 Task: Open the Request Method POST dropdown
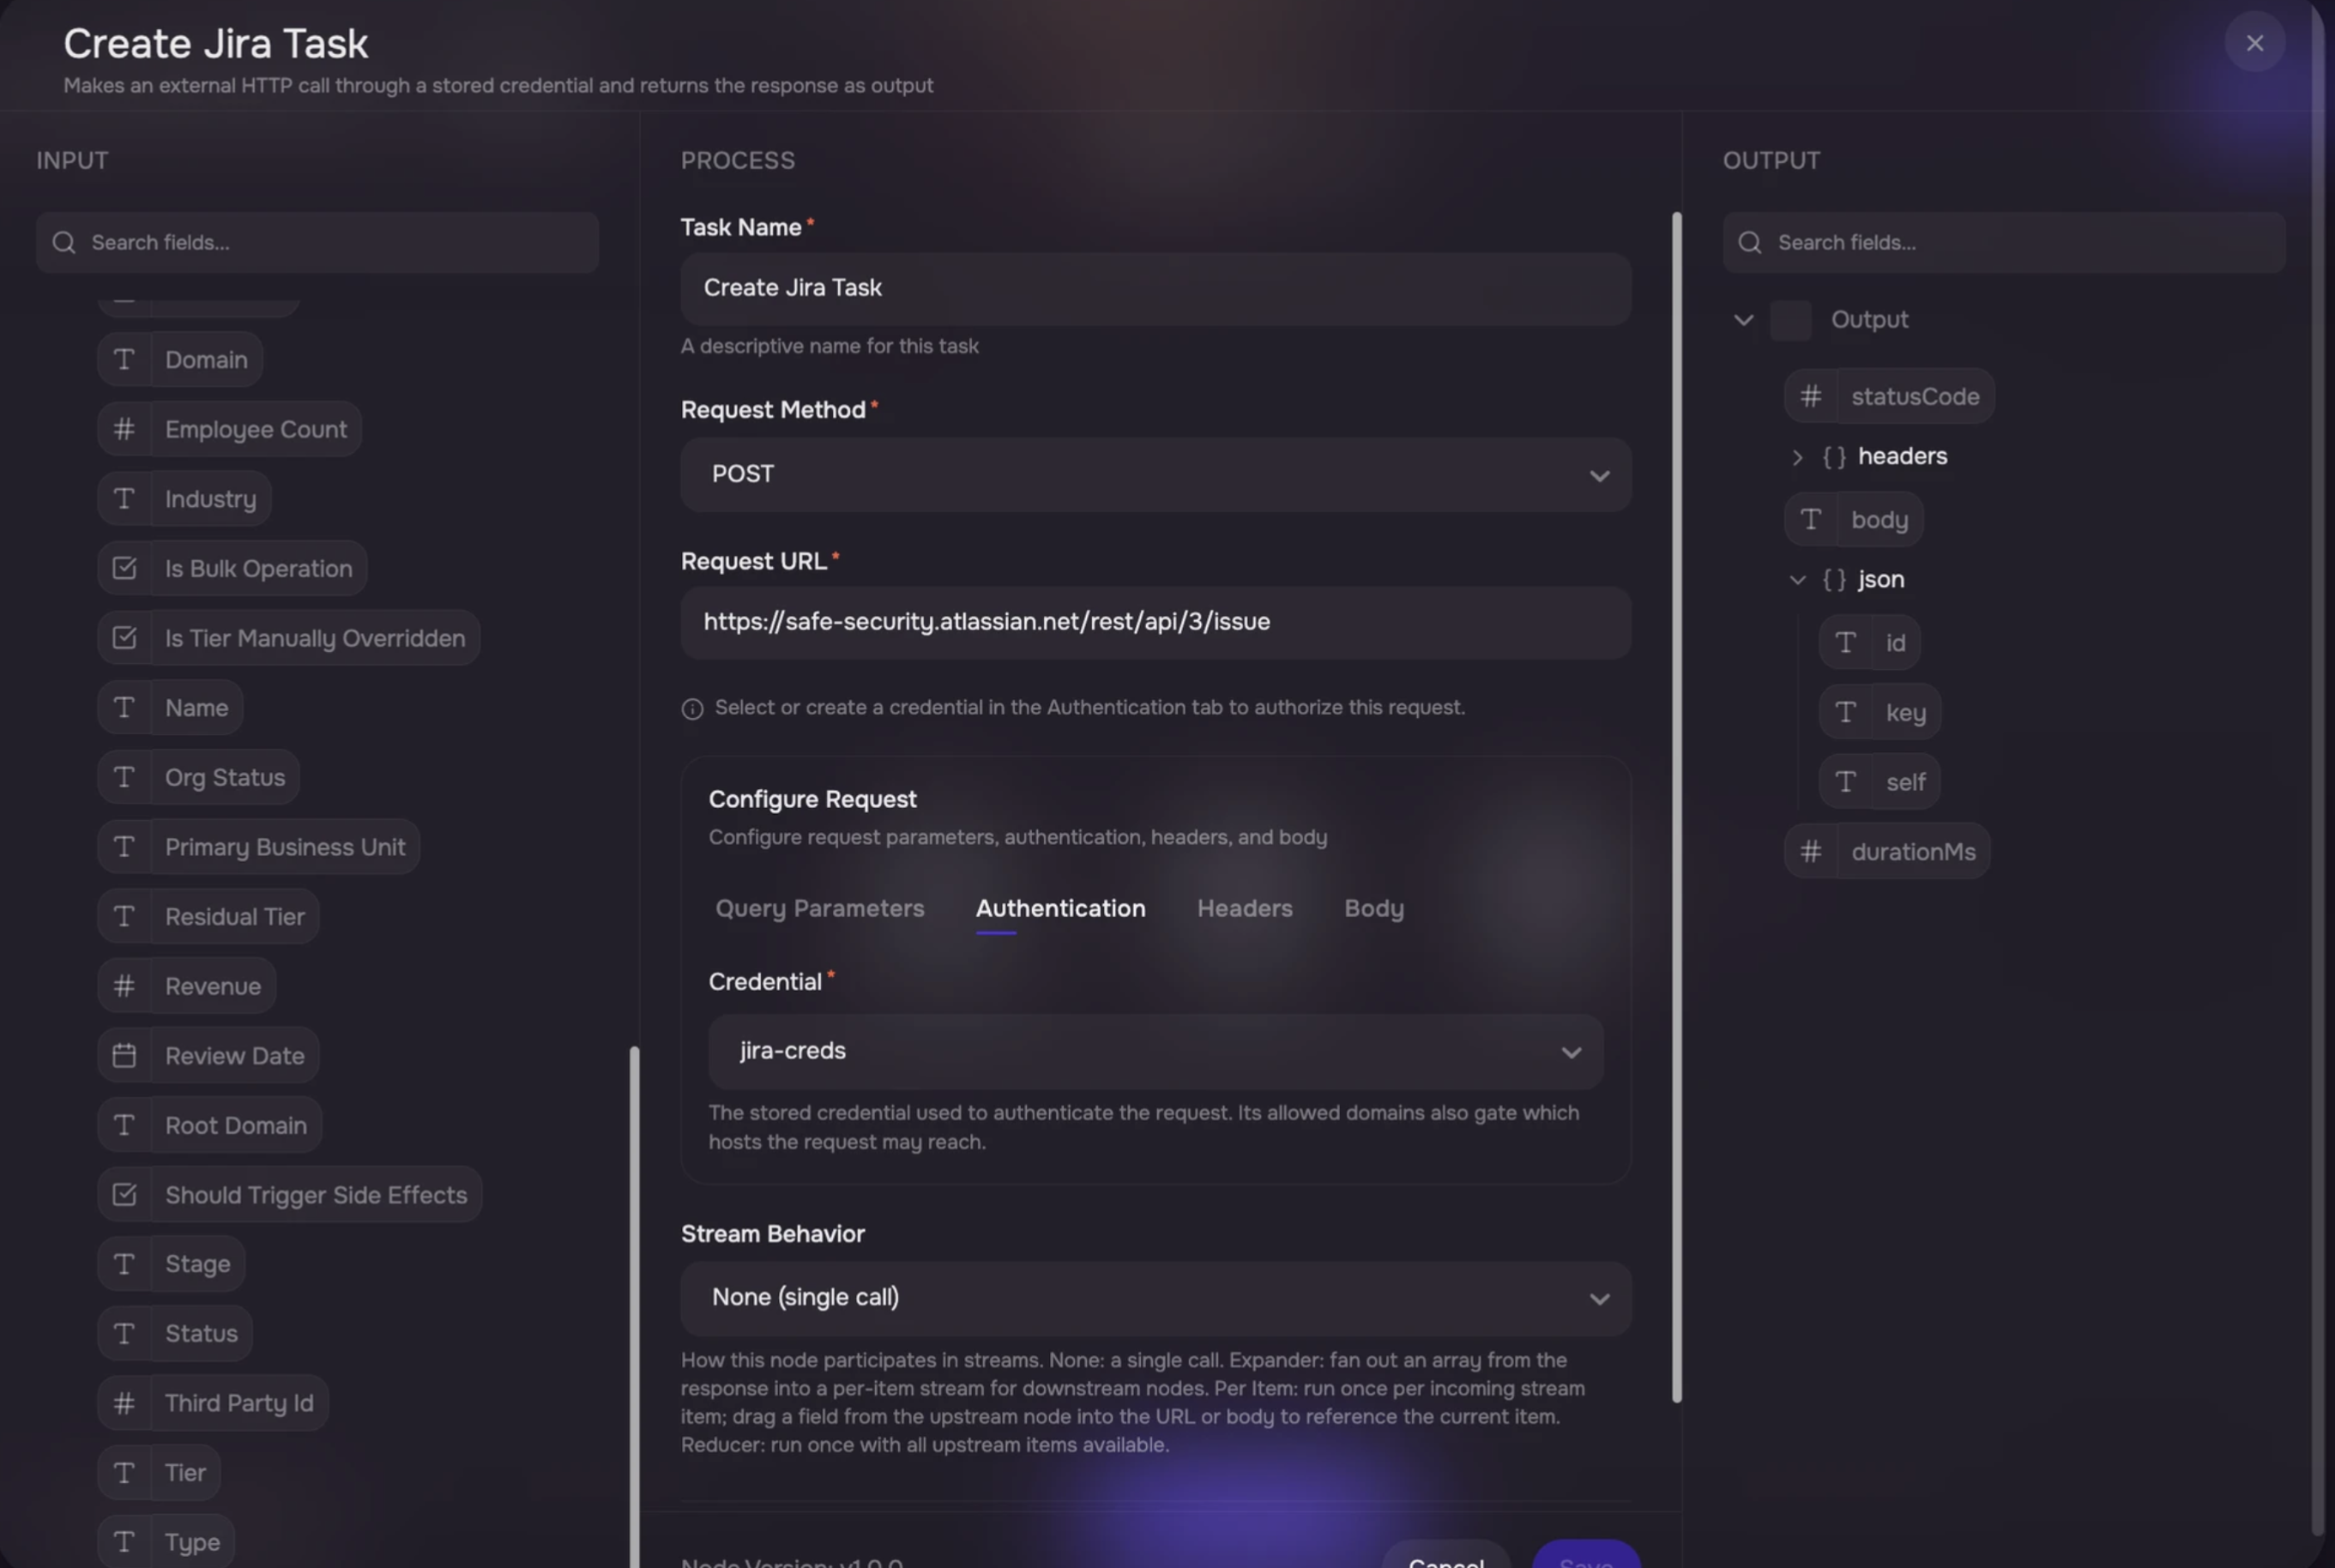[1156, 474]
